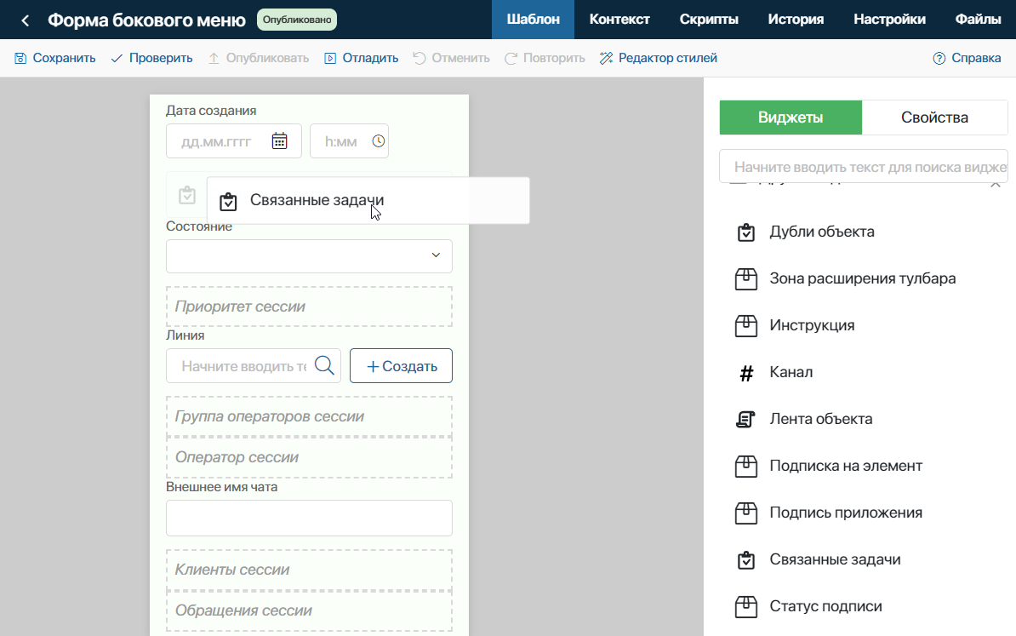This screenshot has height=636, width=1016.
Task: Select the Лента объекта widget icon
Action: point(745,420)
